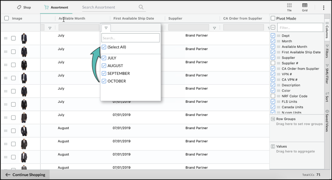Toggle the (Select All) checkbox
This screenshot has height=180, width=332.
(x=104, y=47)
